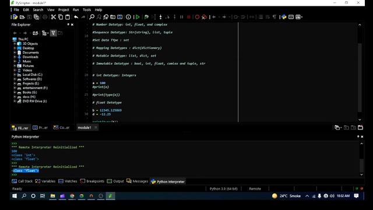Copy selection using the Copy icon
Viewport: 373px width, 210px height.
(x=61, y=17)
